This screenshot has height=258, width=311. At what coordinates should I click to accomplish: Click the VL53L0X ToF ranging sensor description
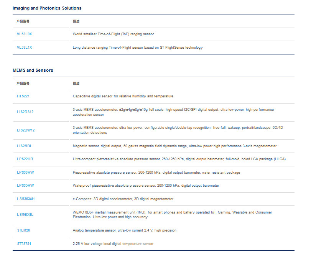point(113,34)
